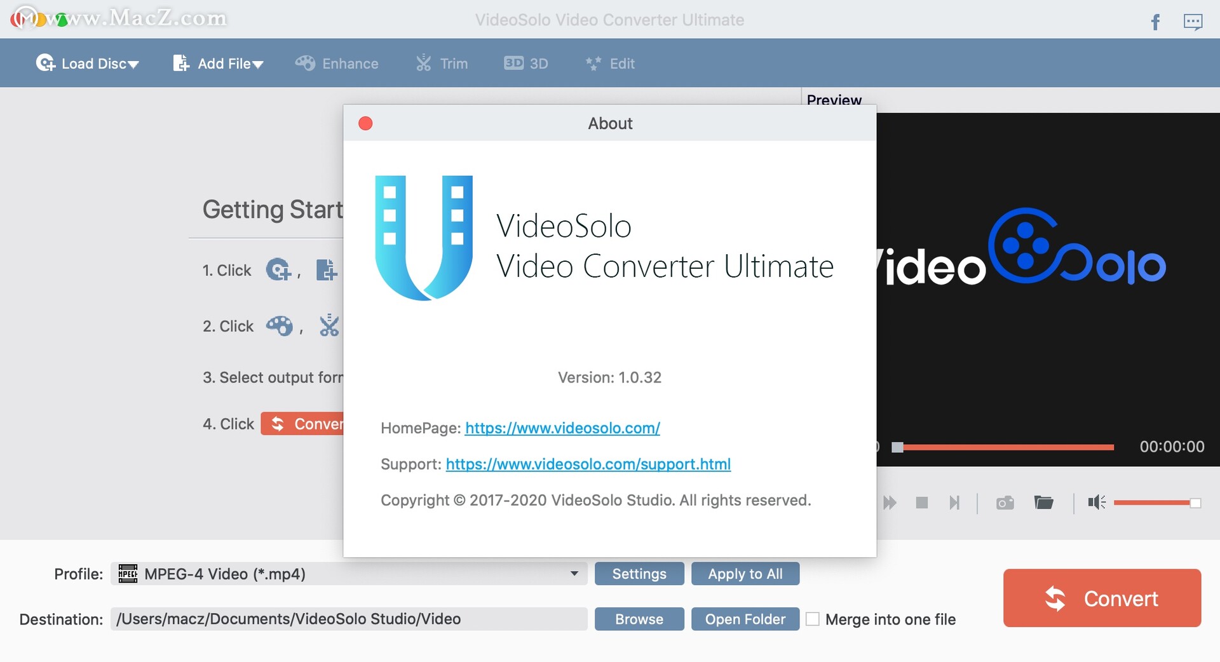Screen dimensions: 1220x662
Task: Click the preview time 00:00:00
Action: click(1172, 447)
